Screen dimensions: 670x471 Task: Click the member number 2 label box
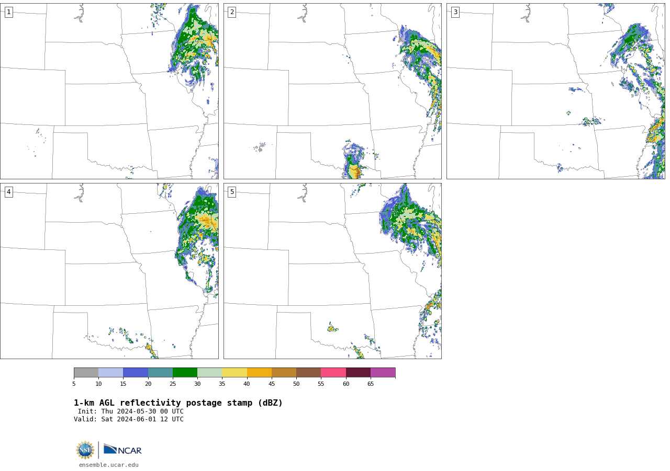[x=232, y=12]
